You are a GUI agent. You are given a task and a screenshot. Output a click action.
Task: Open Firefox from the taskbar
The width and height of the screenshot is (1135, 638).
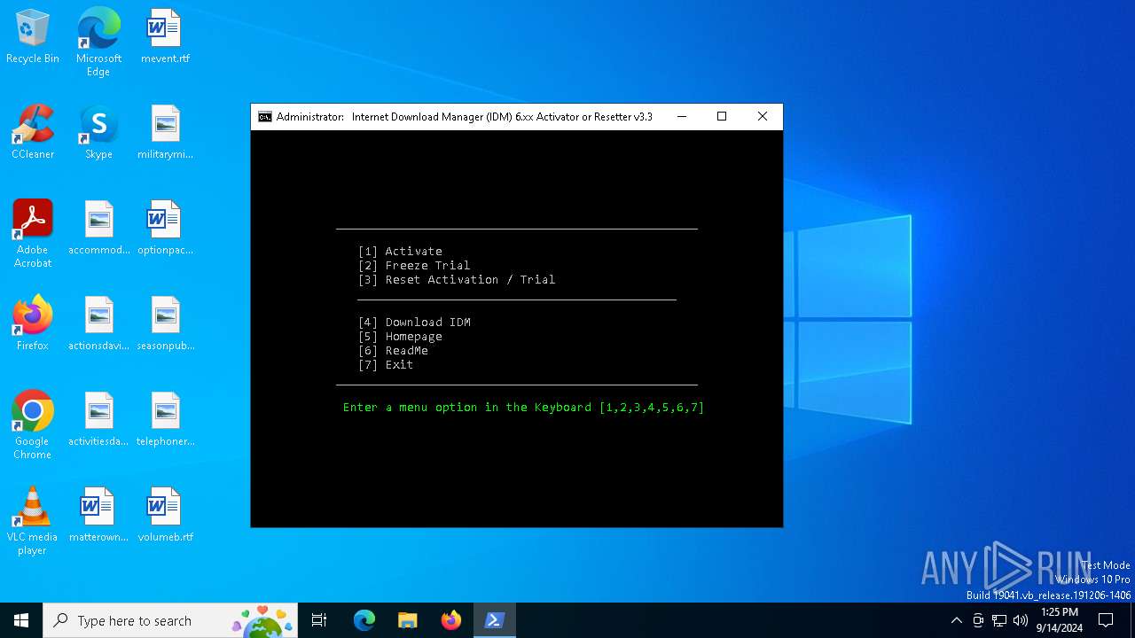tap(450, 620)
